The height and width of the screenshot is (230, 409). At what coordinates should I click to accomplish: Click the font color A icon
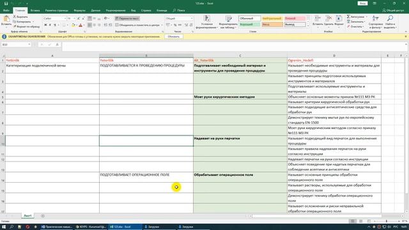pyautogui.click(x=81, y=25)
